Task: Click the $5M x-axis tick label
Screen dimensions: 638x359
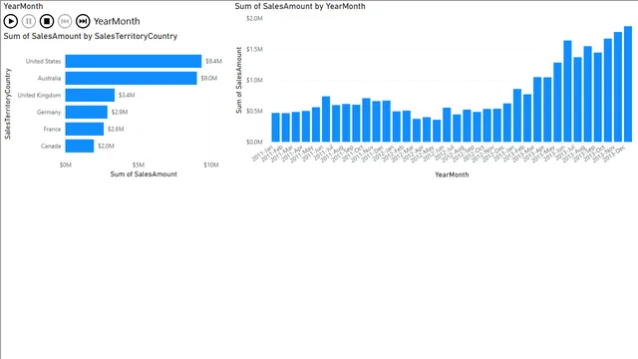Action: click(139, 165)
